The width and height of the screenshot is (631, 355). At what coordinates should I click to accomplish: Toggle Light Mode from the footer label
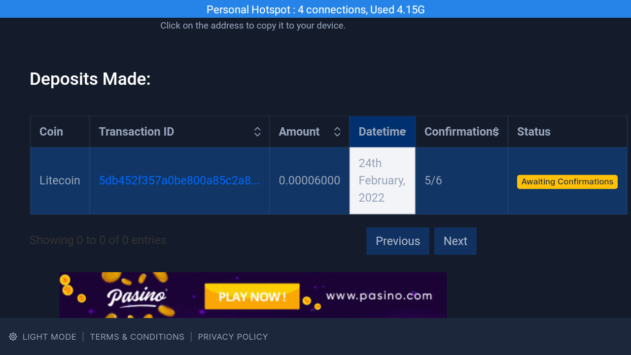[49, 337]
